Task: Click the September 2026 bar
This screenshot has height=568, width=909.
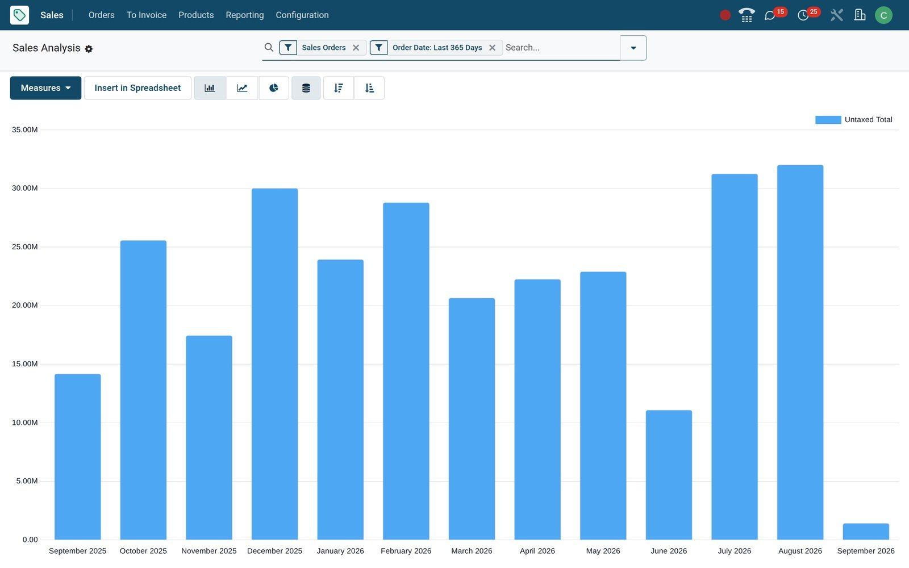Action: click(866, 532)
